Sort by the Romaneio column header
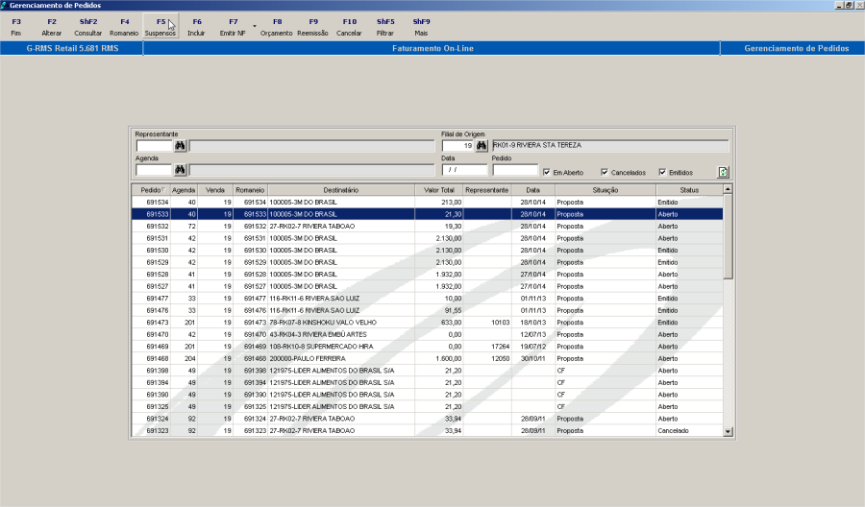865x507 pixels. [251, 190]
